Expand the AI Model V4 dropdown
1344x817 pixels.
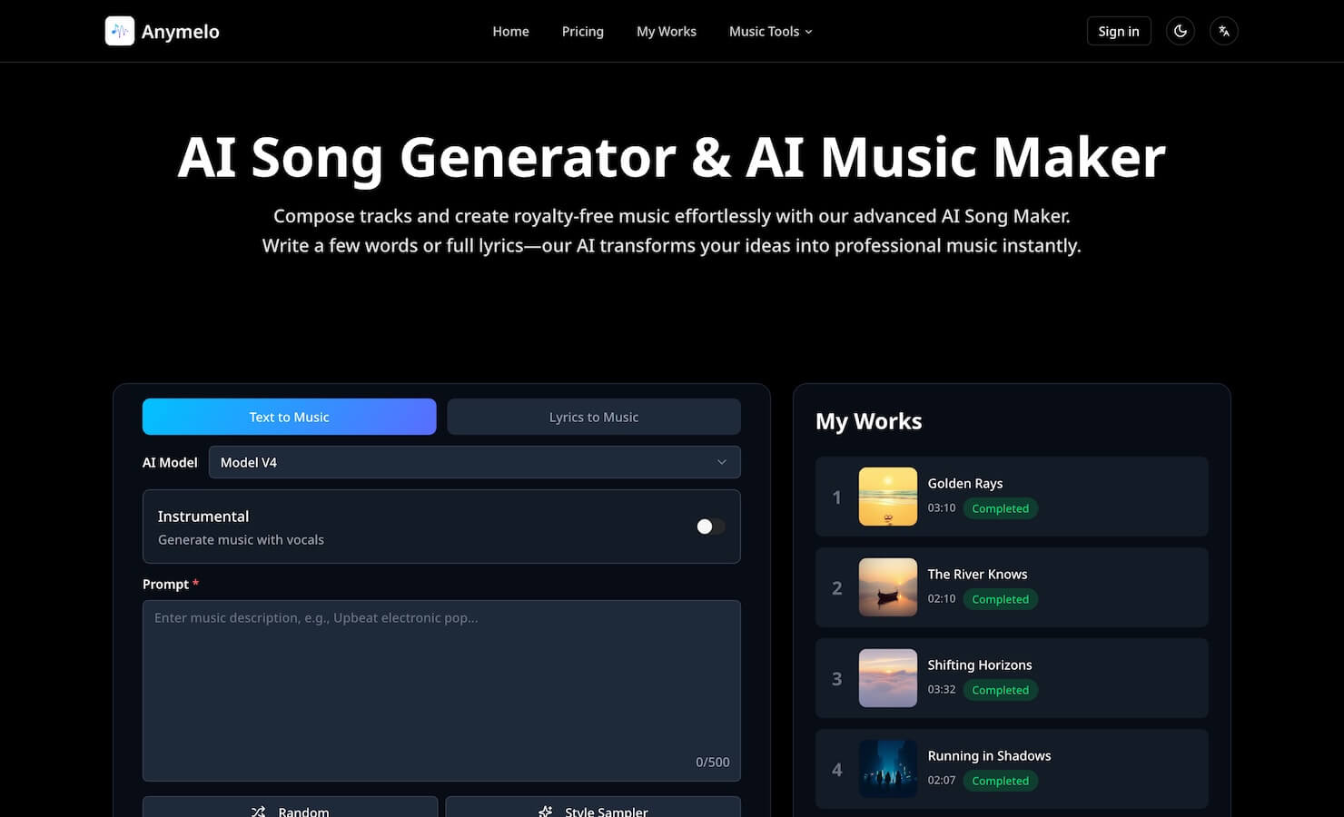[x=474, y=462]
